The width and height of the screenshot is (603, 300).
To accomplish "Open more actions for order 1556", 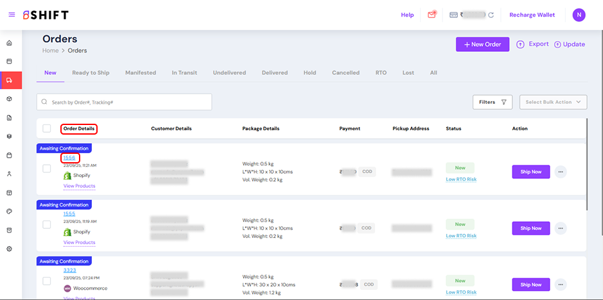I will pyautogui.click(x=561, y=172).
